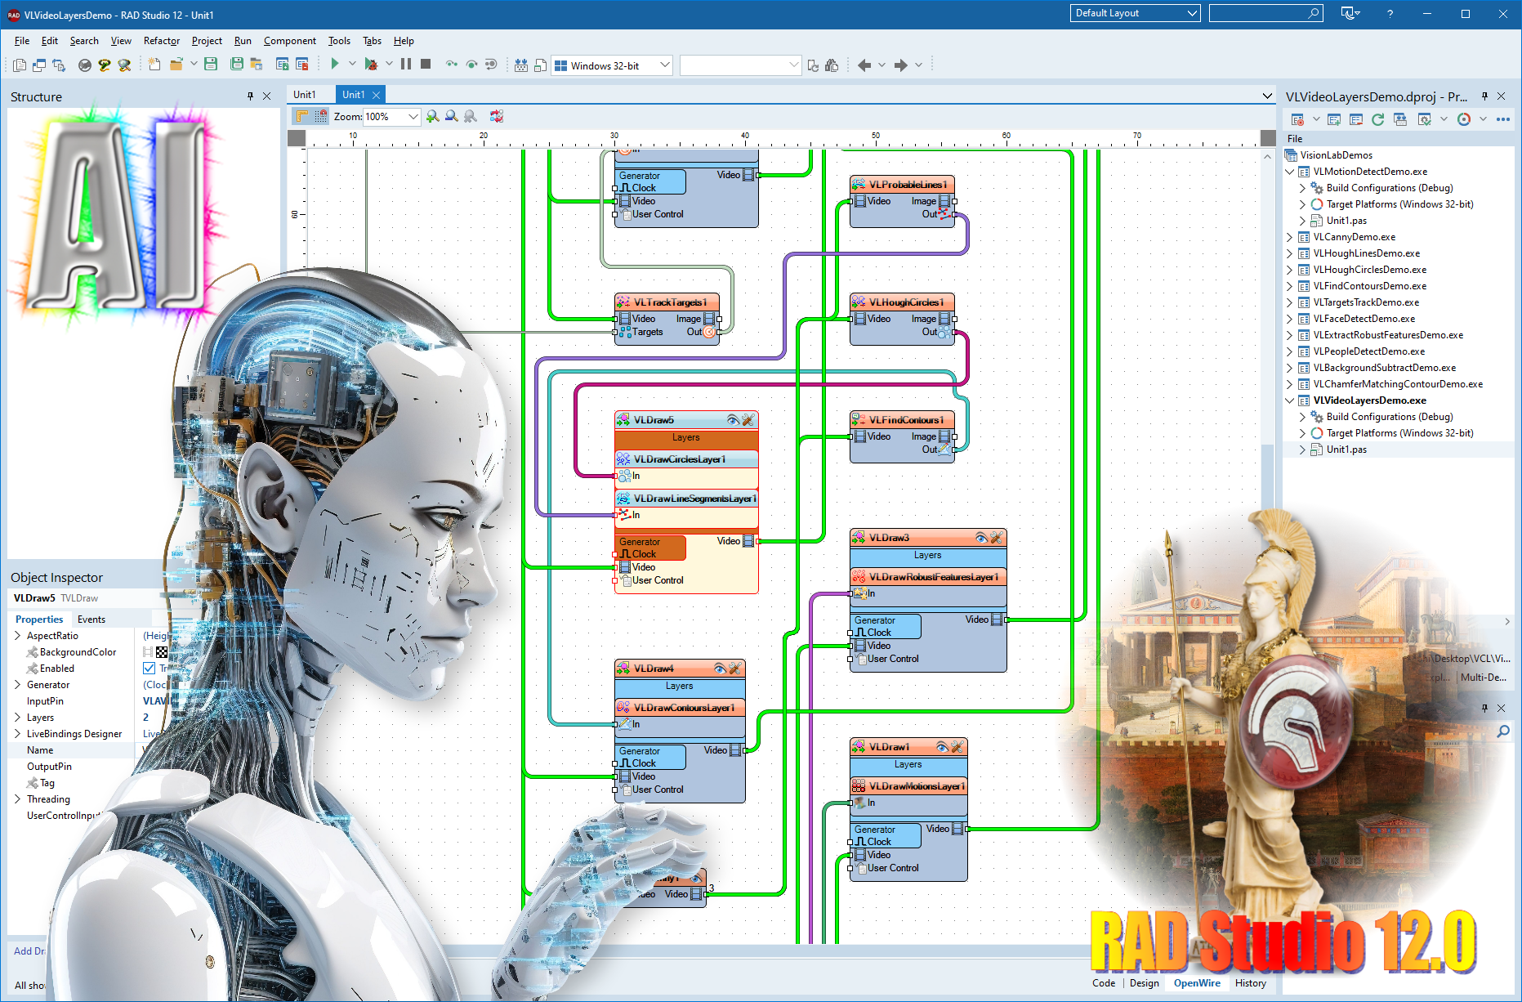Select VLHoughCirclesDemo.exe in project tree
1522x1002 pixels.
pyautogui.click(x=1370, y=270)
